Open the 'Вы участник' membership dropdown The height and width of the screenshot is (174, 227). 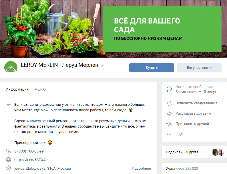pyautogui.click(x=199, y=68)
